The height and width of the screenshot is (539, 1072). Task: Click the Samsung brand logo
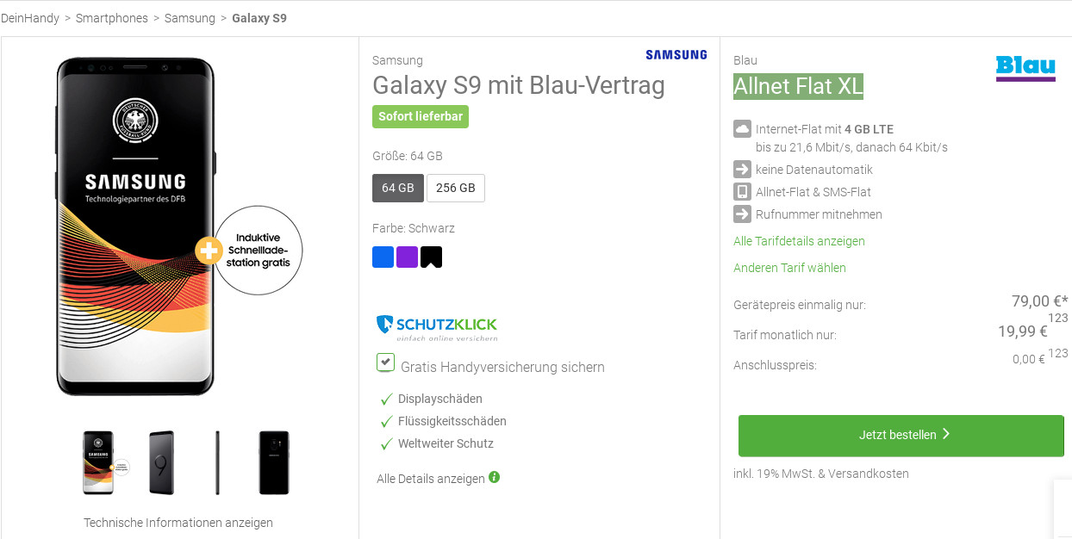pyautogui.click(x=676, y=54)
